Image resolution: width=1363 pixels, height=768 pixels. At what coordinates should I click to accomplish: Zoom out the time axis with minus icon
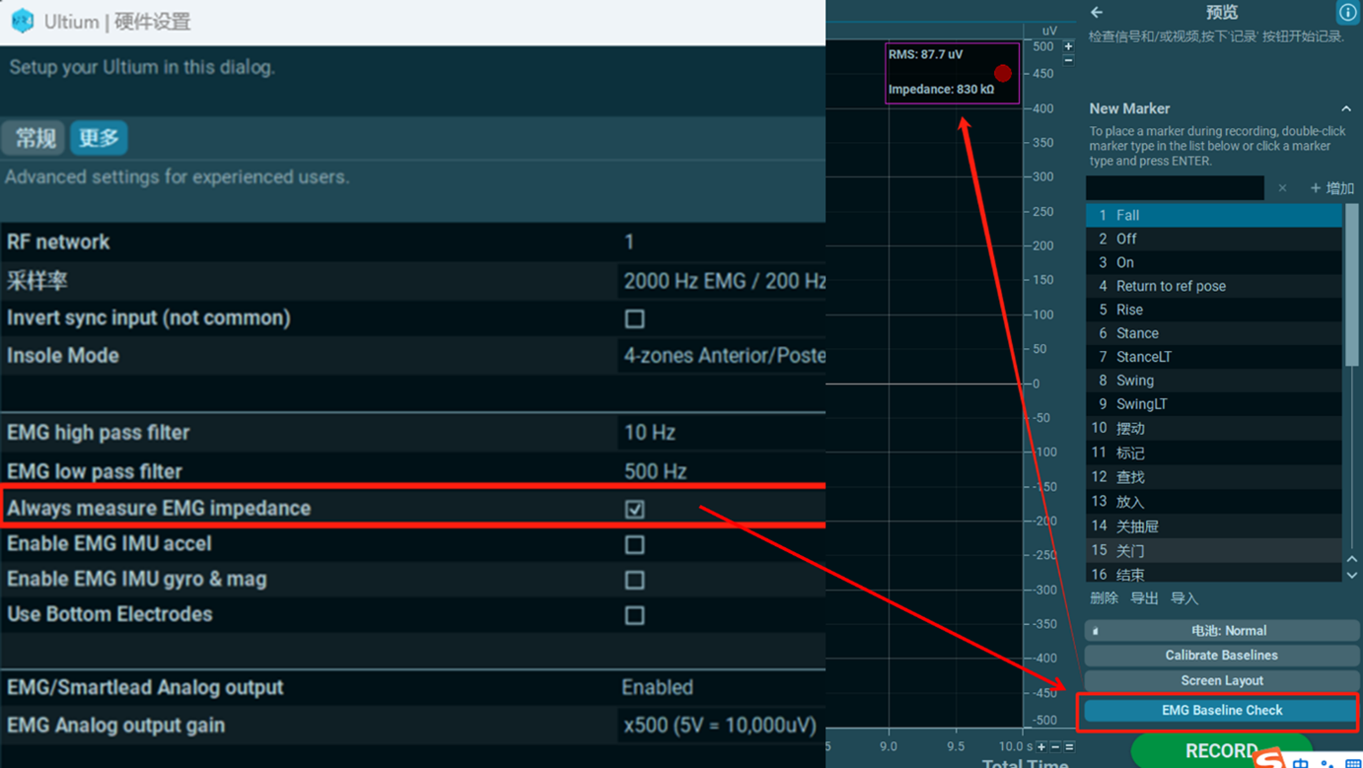(1055, 747)
